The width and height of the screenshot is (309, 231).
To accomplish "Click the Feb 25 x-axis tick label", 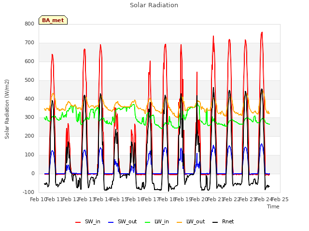I will coord(280,199).
